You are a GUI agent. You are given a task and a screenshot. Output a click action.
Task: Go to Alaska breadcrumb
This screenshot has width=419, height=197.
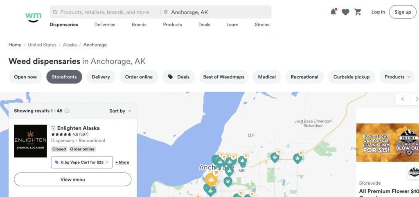[70, 45]
